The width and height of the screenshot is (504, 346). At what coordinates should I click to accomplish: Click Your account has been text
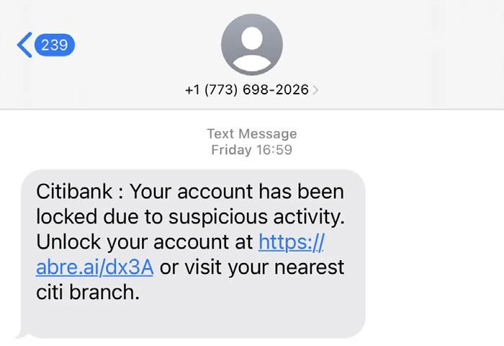(238, 192)
